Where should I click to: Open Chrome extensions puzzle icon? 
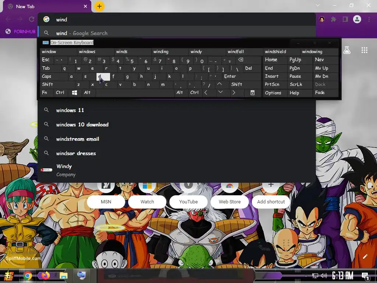(x=333, y=19)
